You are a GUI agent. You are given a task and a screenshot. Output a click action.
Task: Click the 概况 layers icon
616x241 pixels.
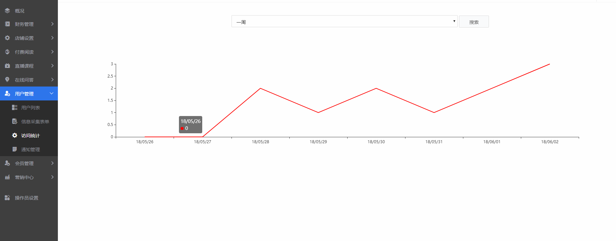pyautogui.click(x=7, y=11)
